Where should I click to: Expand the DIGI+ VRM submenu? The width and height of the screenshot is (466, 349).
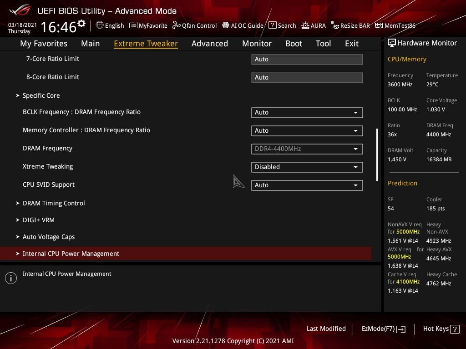click(38, 220)
